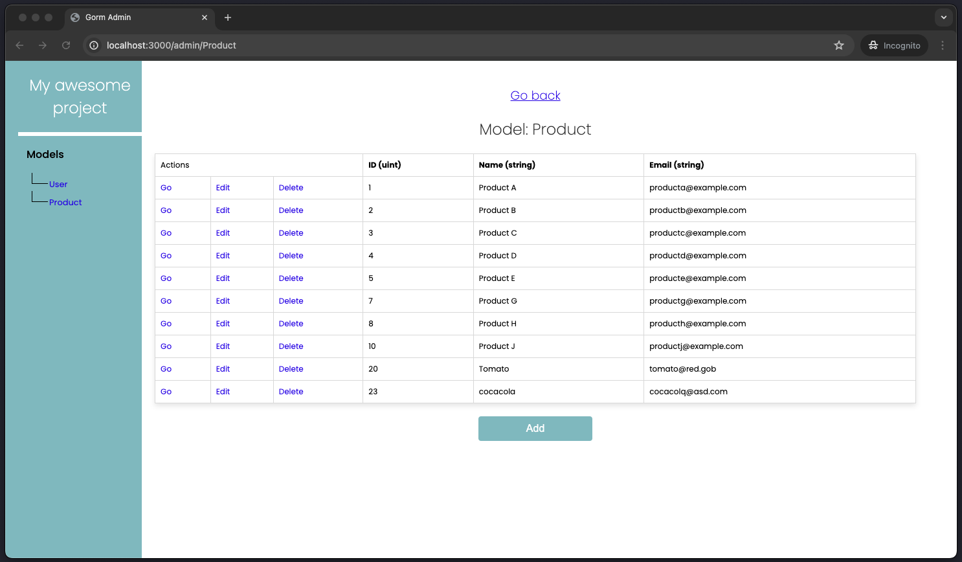The image size is (962, 562).
Task: Click Delete for Product E row
Action: click(291, 278)
